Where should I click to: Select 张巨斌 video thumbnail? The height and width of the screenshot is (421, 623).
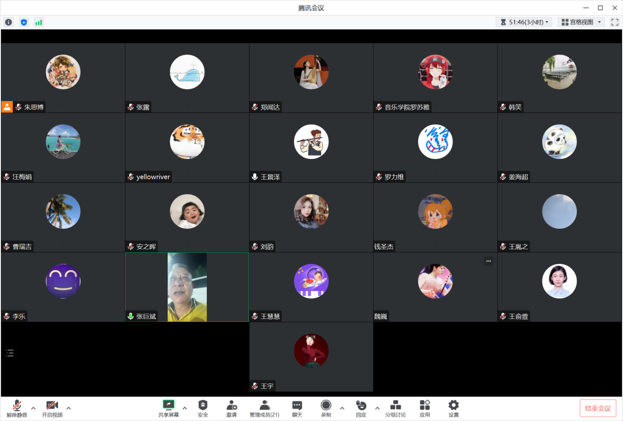187,287
